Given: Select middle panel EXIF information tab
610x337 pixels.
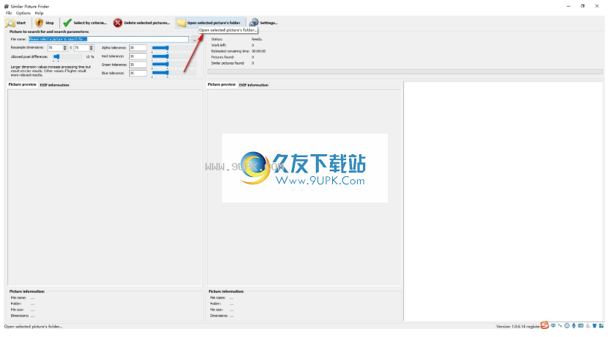Looking at the screenshot, I should 254,85.
